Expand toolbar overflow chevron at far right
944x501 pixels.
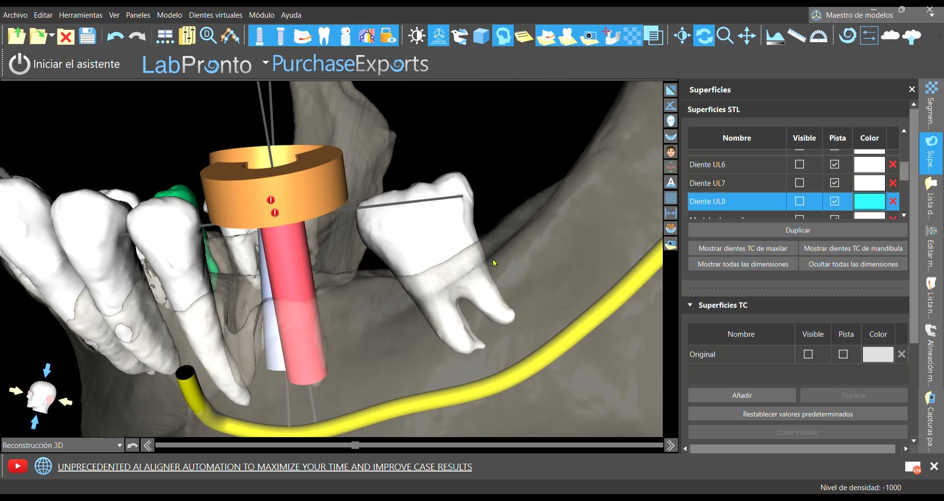[940, 36]
